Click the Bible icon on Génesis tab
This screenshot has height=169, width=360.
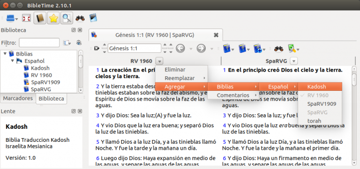point(94,35)
